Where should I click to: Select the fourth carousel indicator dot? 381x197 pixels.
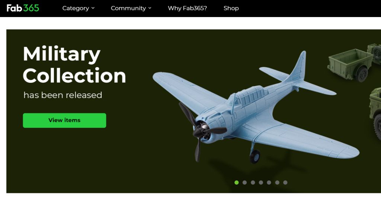[x=261, y=183]
